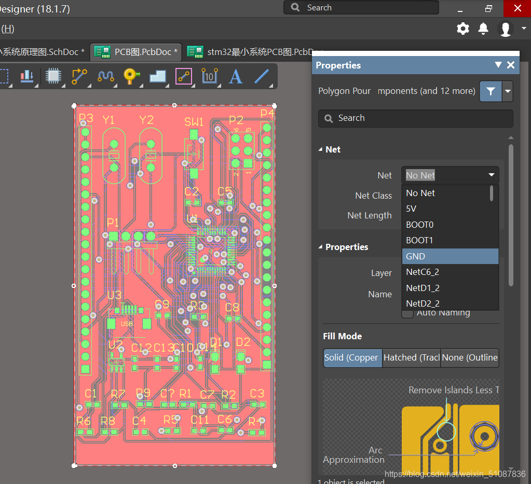Collapse the Net section header
531x484 pixels.
pyautogui.click(x=320, y=149)
